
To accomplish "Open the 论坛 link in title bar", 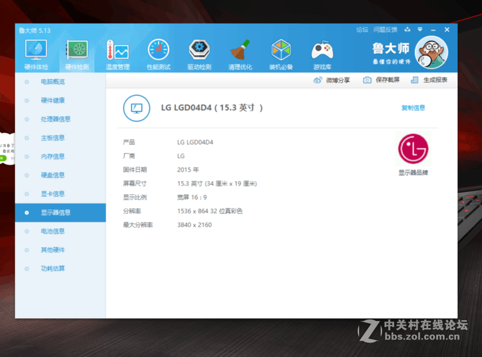I will 362,29.
